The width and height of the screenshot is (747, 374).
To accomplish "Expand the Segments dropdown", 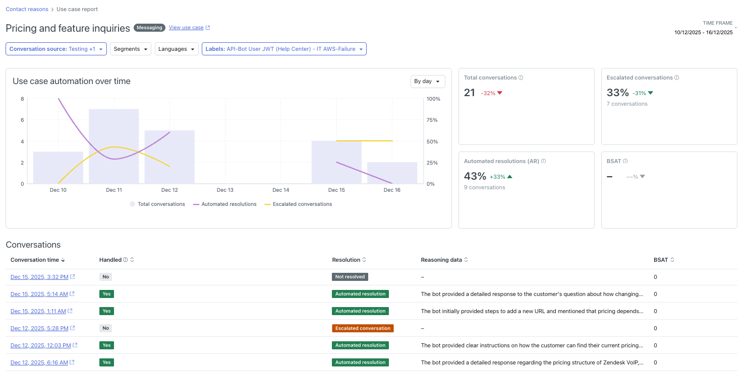I will pyautogui.click(x=130, y=49).
